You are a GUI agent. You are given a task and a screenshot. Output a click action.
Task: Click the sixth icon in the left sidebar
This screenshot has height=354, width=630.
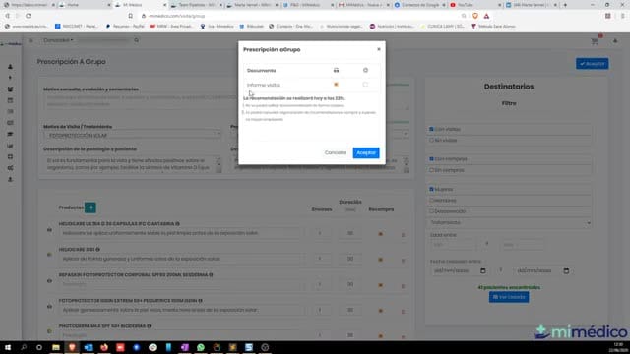tap(10, 123)
